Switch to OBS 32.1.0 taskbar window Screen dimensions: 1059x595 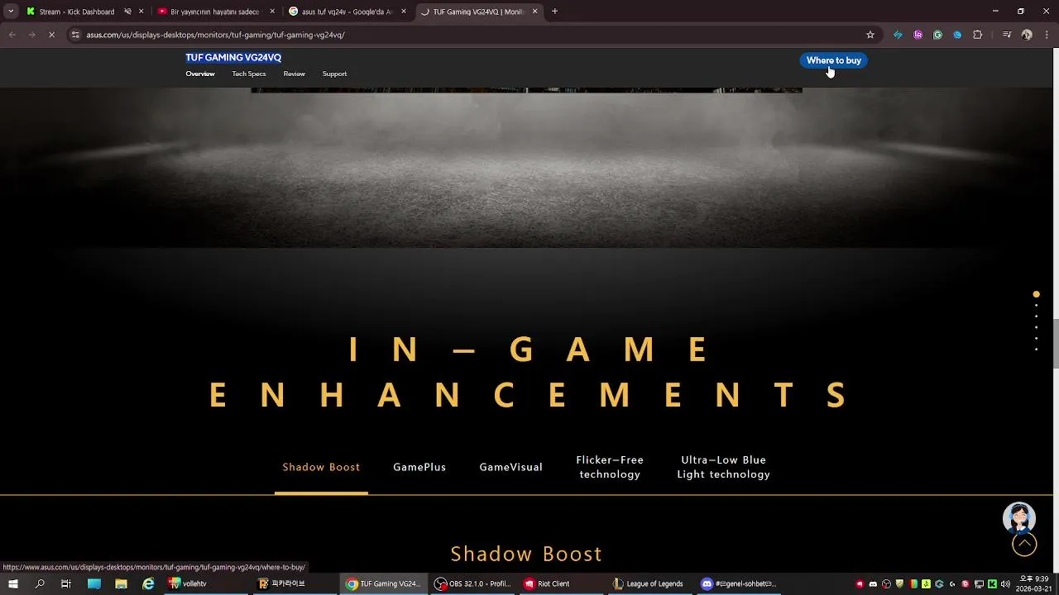(472, 583)
